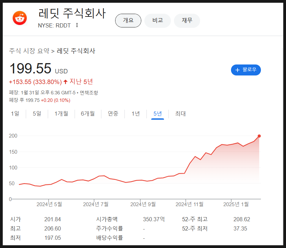Click the +153.55 (333.80%) change text
Viewport: 286px width, 248px height.
[x=35, y=82]
